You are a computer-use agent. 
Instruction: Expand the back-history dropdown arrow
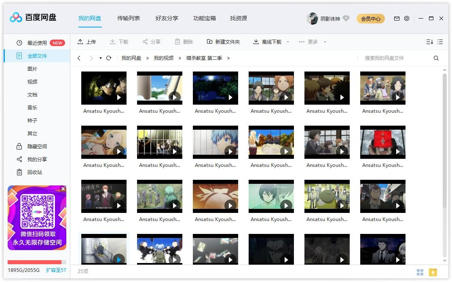(x=99, y=58)
